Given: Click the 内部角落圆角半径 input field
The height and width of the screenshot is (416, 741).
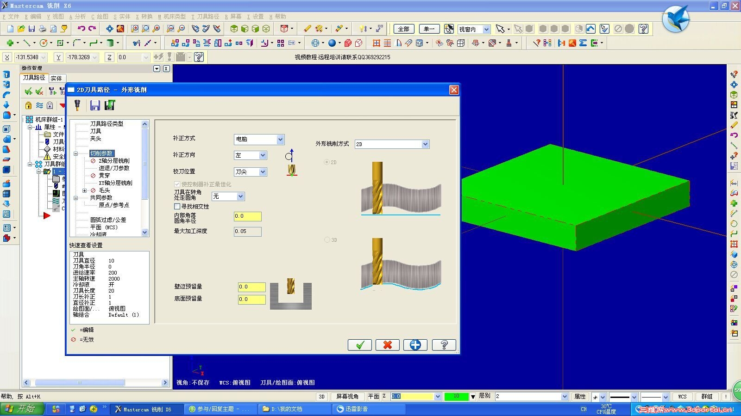Looking at the screenshot, I should tap(247, 216).
